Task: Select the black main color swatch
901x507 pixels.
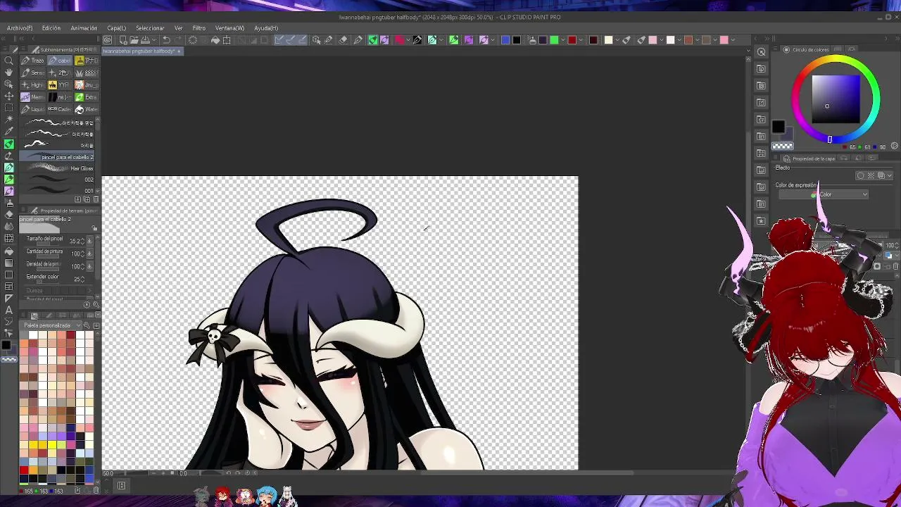Action: point(778,127)
